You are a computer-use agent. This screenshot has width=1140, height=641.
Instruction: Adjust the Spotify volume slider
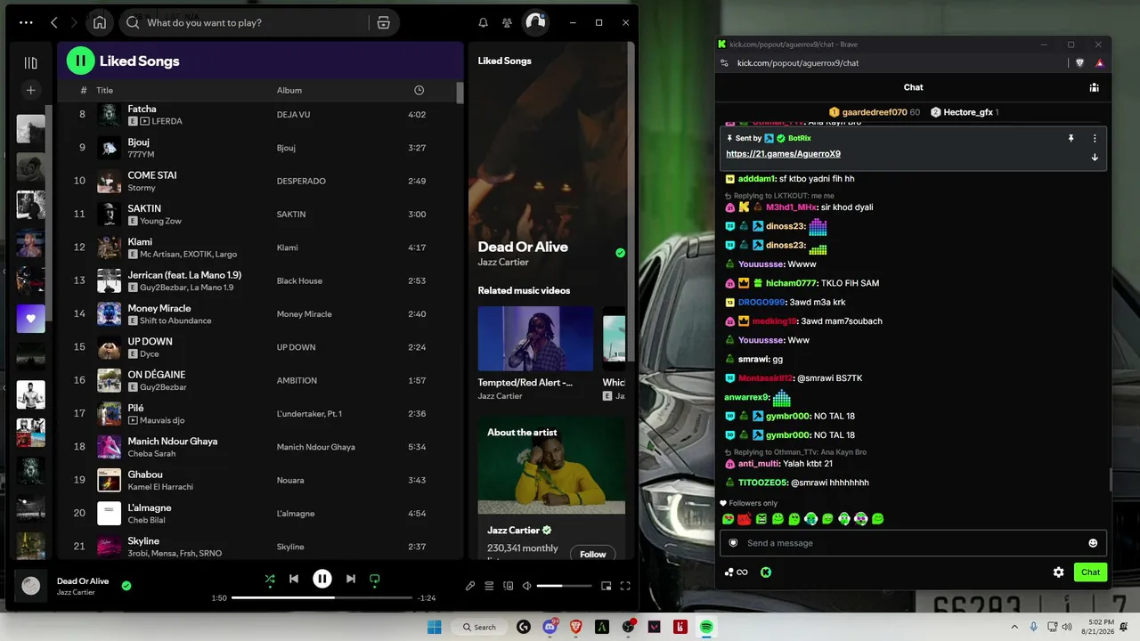(x=564, y=586)
